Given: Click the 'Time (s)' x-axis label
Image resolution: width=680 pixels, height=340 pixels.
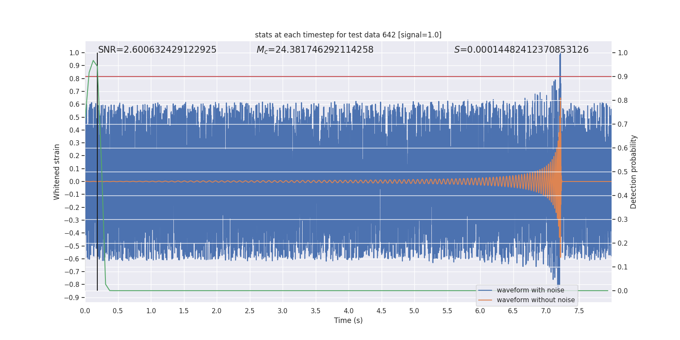Looking at the screenshot, I should coord(348,320).
